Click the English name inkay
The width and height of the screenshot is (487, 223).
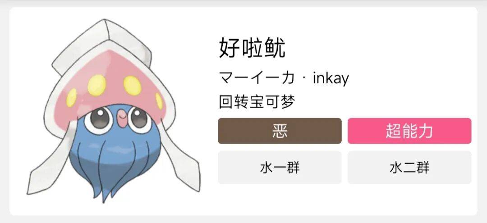click(331, 78)
